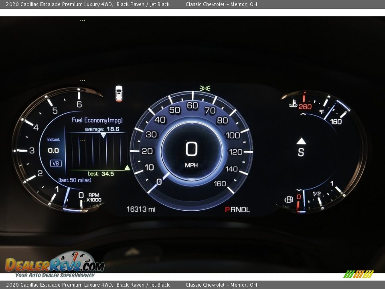This screenshot has height=289, width=385.
Task: Click the "60" on the speedometer
Action: pyautogui.click(x=192, y=106)
